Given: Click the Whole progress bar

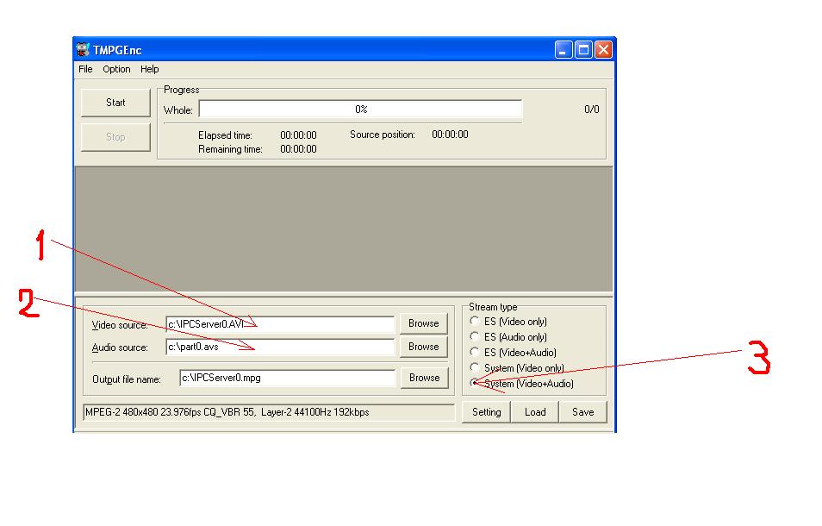Looking at the screenshot, I should point(360,110).
